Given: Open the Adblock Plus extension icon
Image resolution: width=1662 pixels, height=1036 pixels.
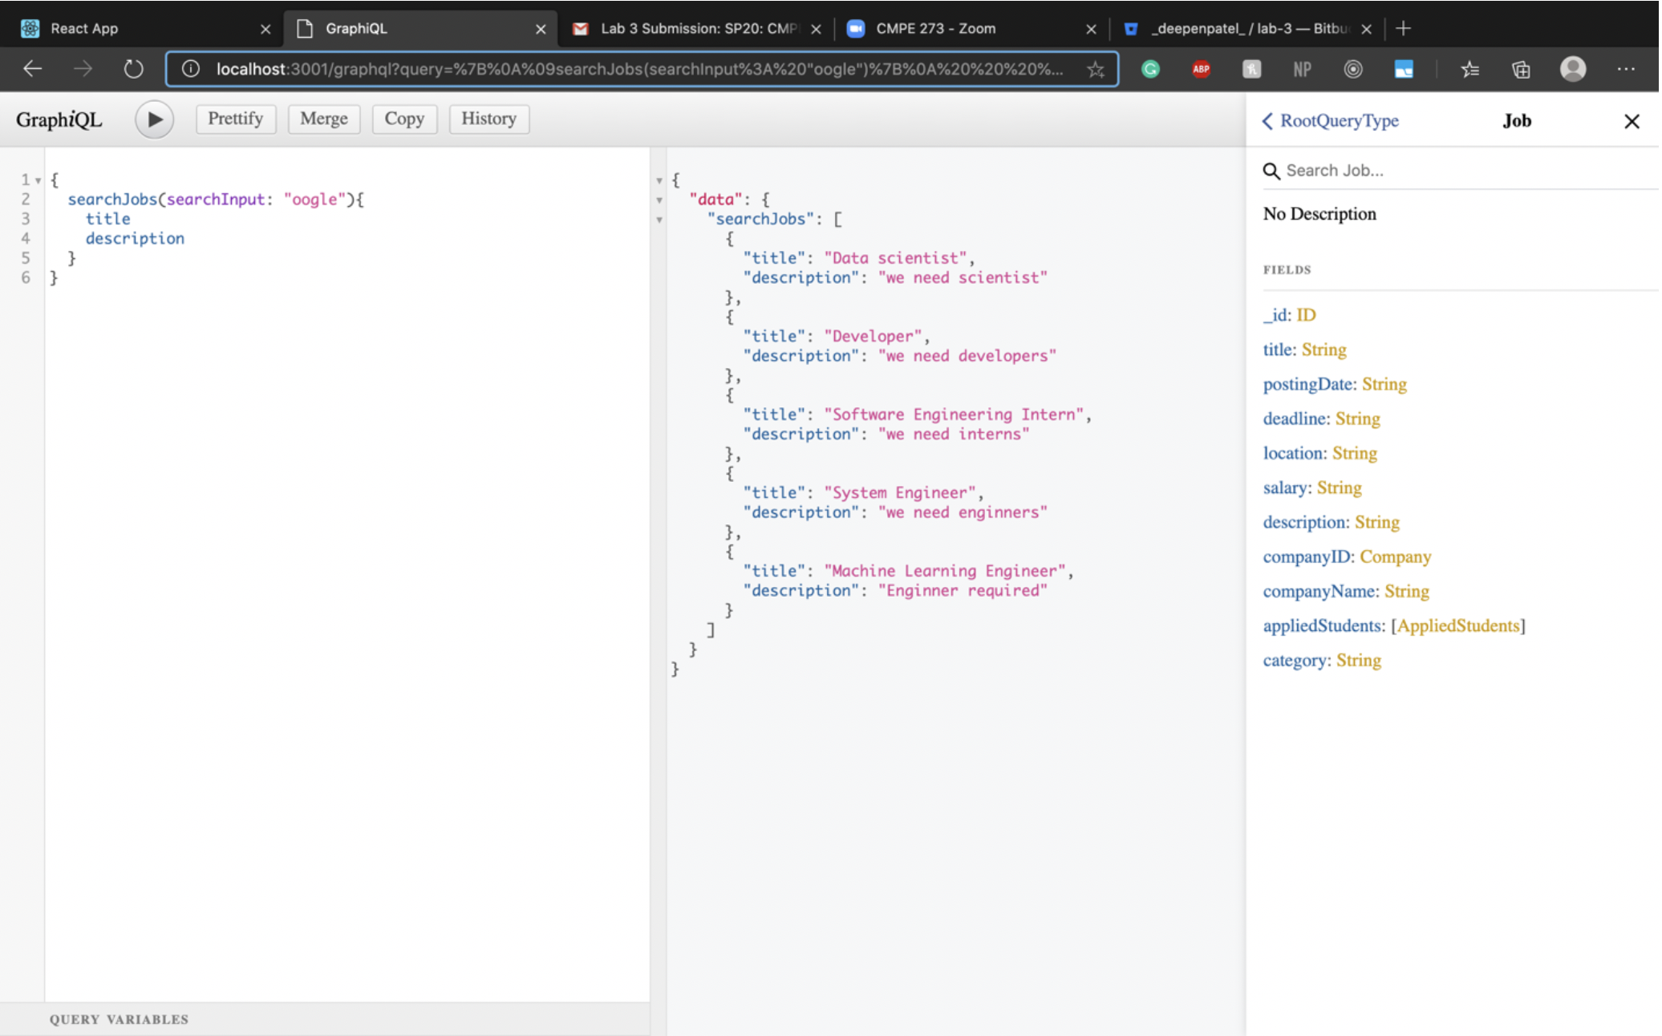Looking at the screenshot, I should coord(1200,70).
